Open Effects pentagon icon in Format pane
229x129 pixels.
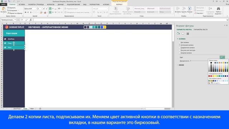[x=183, y=34]
